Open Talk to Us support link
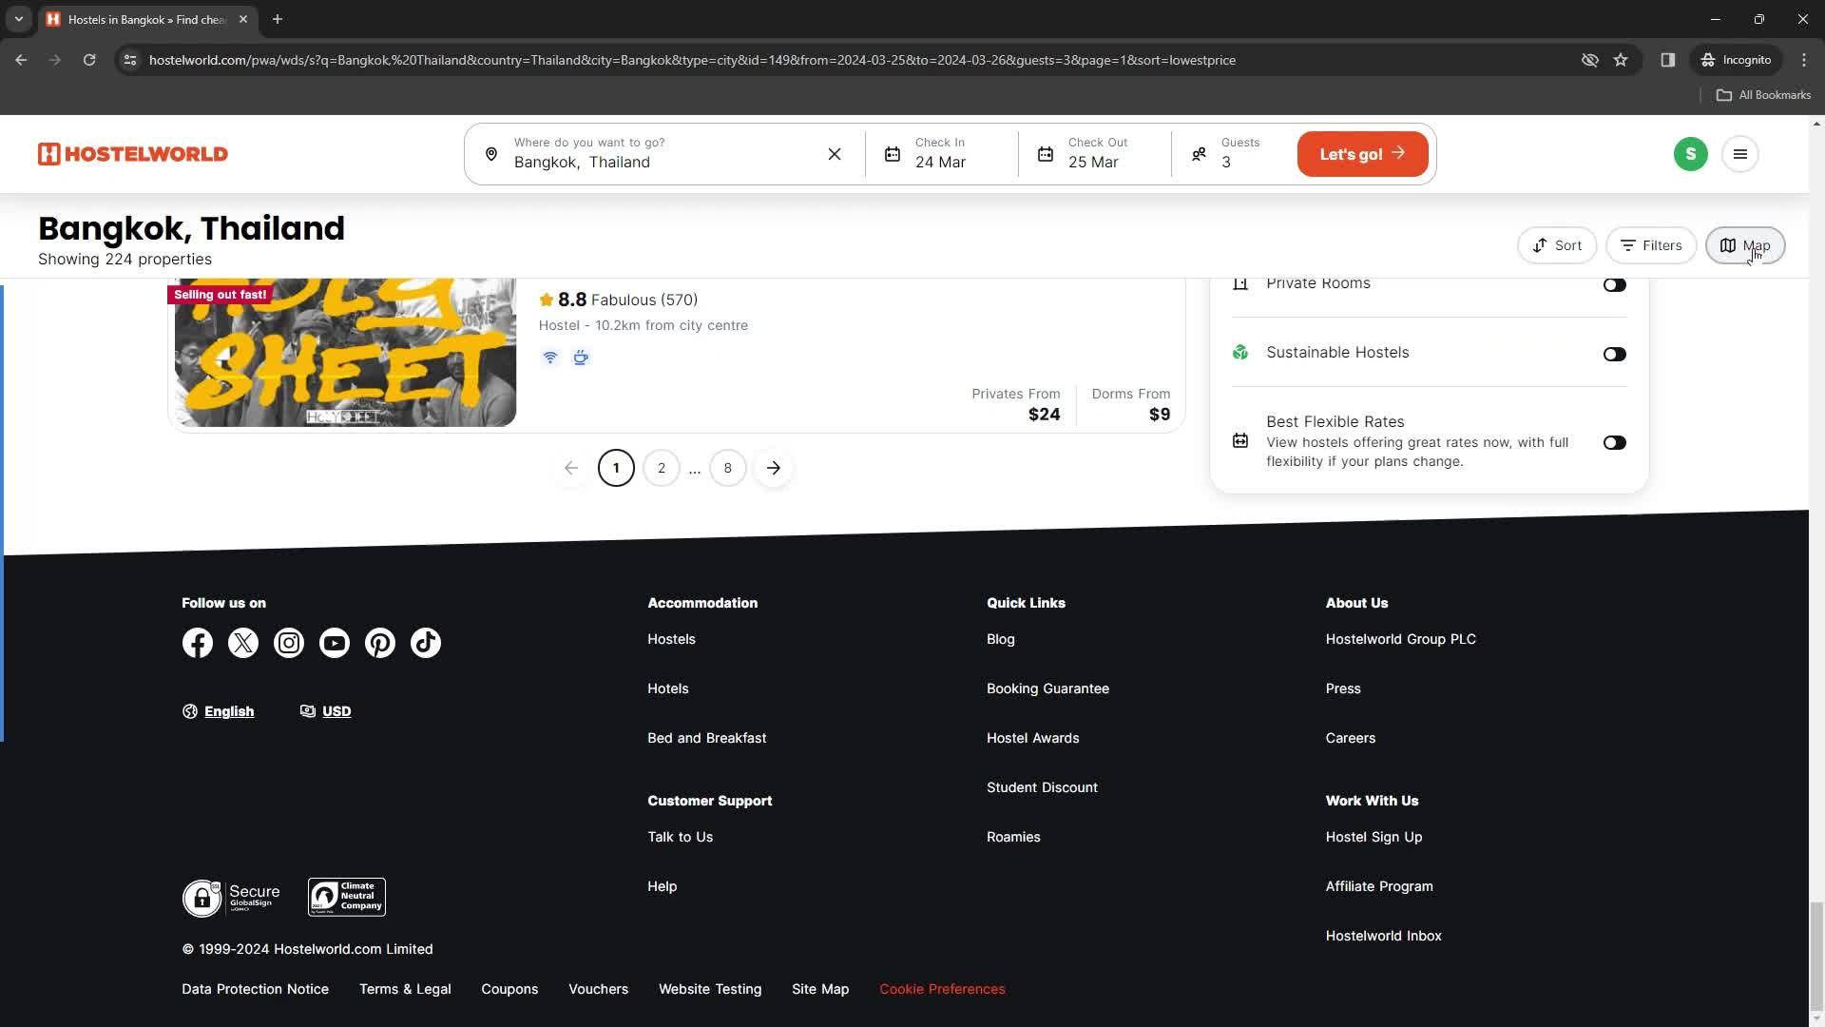 tap(681, 838)
